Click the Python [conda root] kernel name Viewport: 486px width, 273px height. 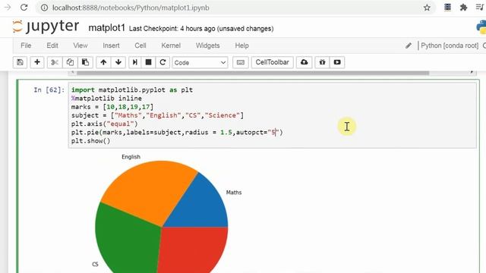tap(450, 45)
